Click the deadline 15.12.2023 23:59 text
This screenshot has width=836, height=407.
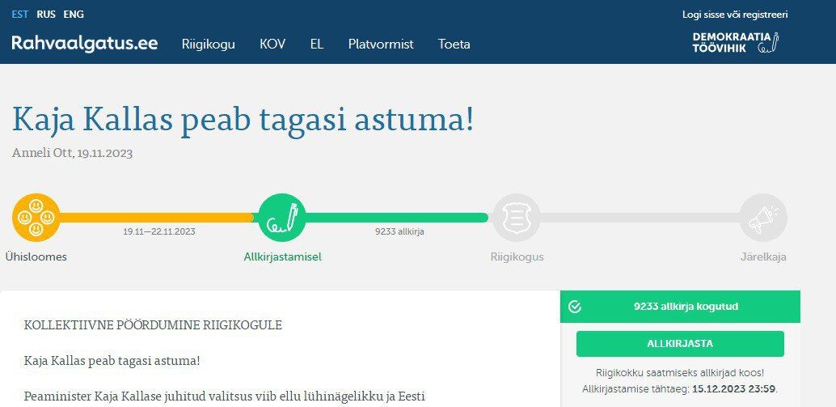tap(733, 388)
